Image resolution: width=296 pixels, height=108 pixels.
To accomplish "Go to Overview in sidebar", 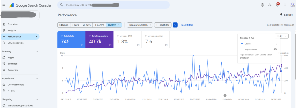I will (12, 24).
